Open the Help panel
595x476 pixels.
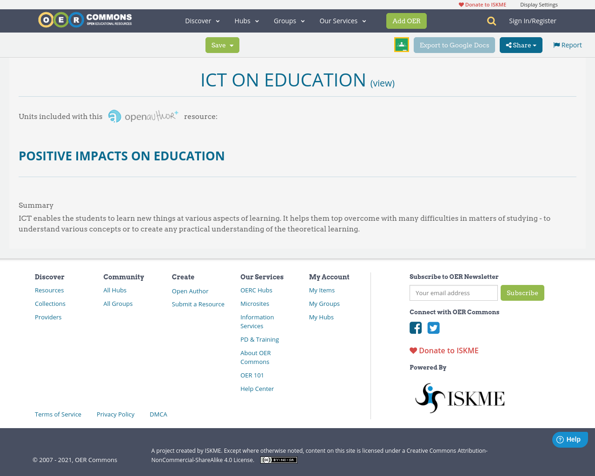[570, 439]
